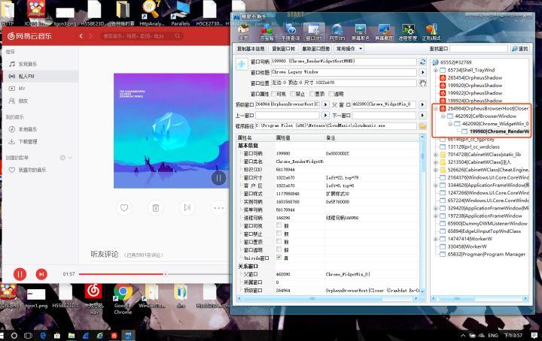
Task: Open the more options ellipsis below cover
Action: click(x=218, y=207)
